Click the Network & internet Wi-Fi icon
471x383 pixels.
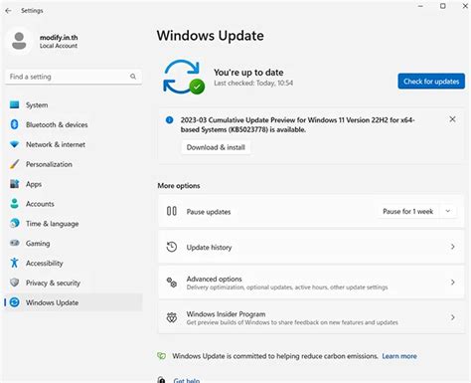(14, 144)
